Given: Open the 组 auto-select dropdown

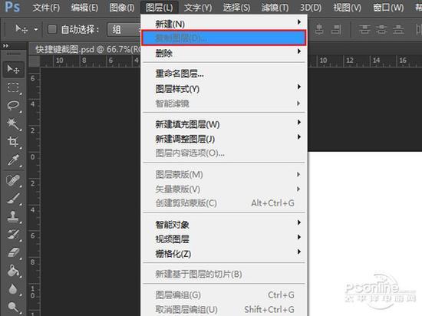Looking at the screenshot, I should (x=124, y=29).
